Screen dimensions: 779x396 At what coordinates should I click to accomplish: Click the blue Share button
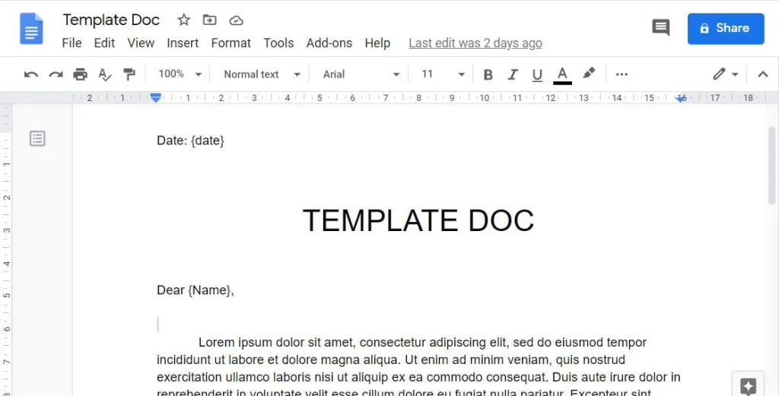[x=726, y=28]
